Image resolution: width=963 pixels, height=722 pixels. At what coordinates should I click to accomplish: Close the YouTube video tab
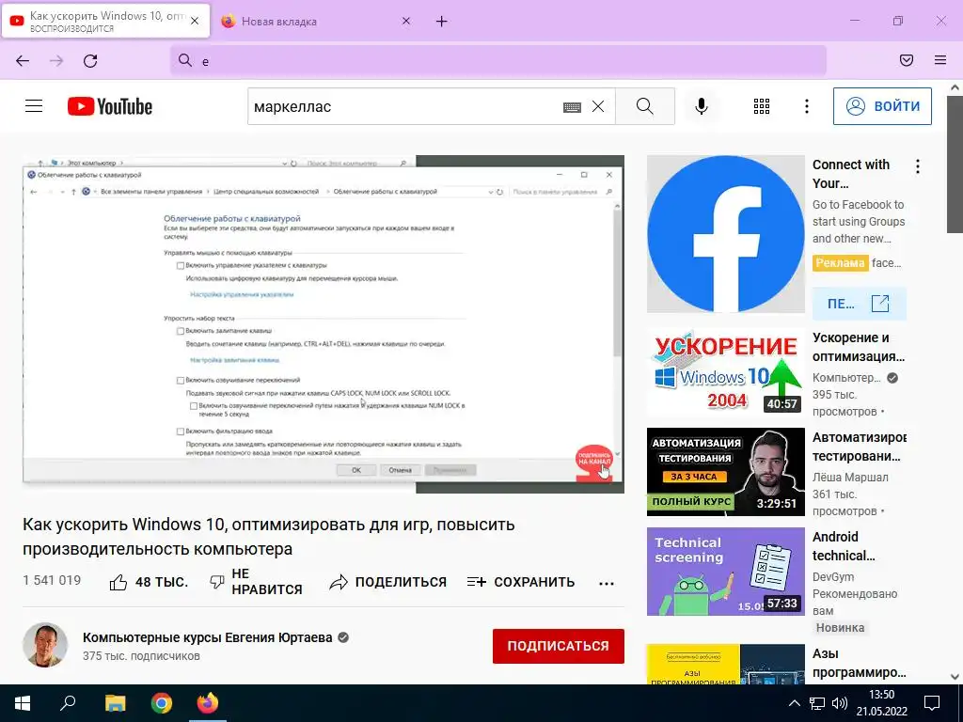(x=195, y=21)
